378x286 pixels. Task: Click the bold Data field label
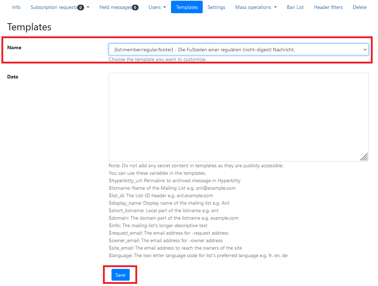(12, 77)
